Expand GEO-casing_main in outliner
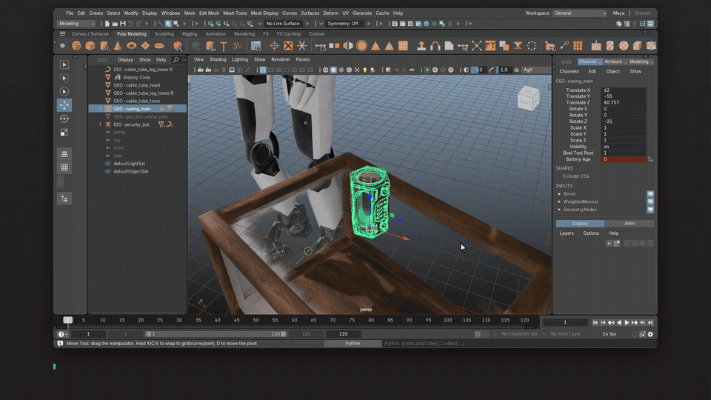 click(100, 109)
